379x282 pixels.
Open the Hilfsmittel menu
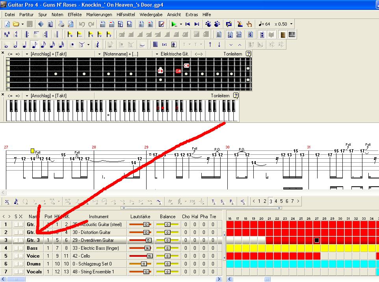126,15
